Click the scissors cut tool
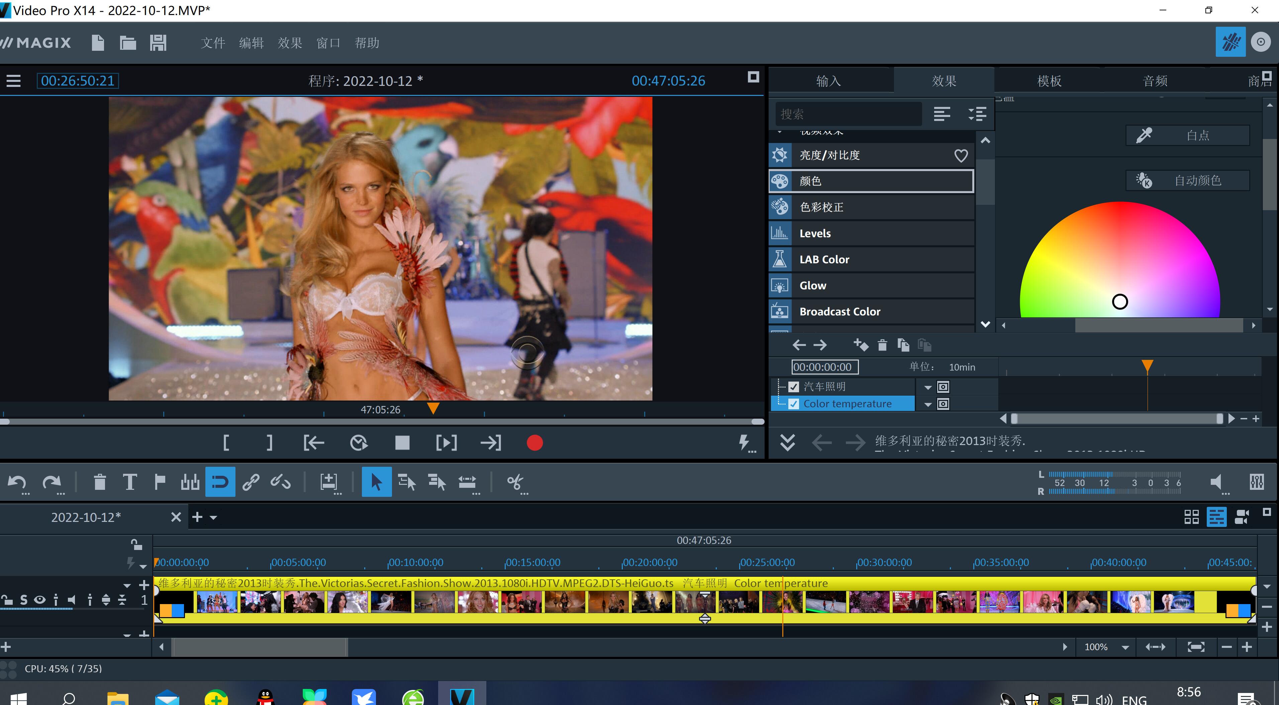This screenshot has width=1279, height=705. (515, 482)
